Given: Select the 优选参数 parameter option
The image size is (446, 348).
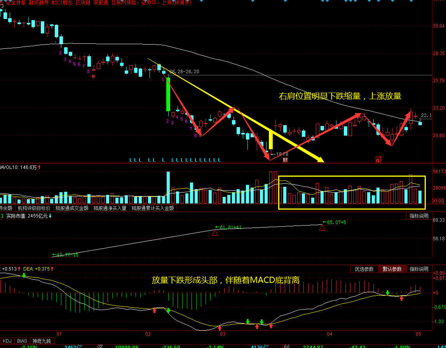Looking at the screenshot, I should pyautogui.click(x=364, y=269).
